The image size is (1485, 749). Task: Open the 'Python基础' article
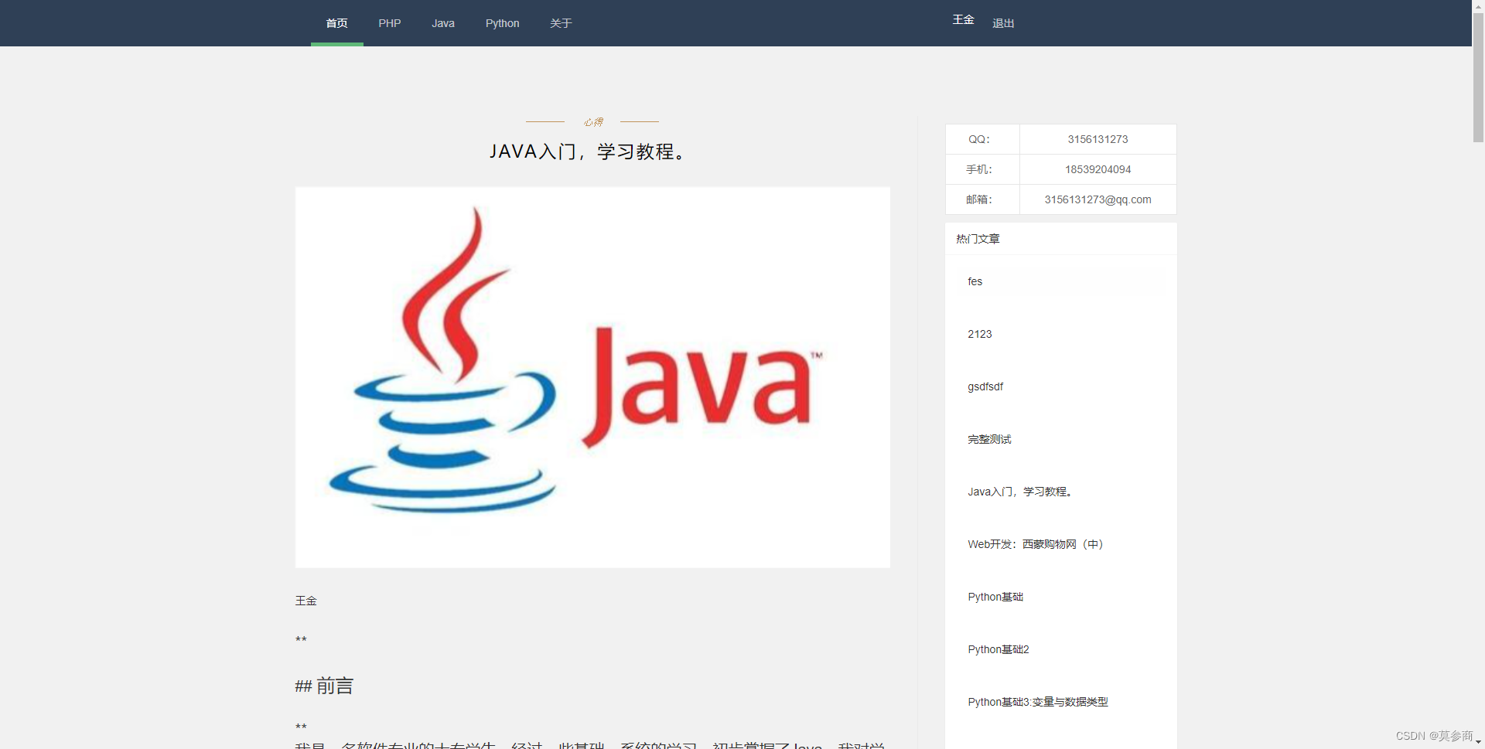995,597
